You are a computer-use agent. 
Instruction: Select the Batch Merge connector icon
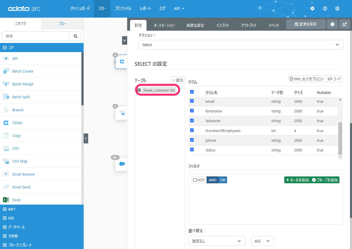(x=6, y=84)
